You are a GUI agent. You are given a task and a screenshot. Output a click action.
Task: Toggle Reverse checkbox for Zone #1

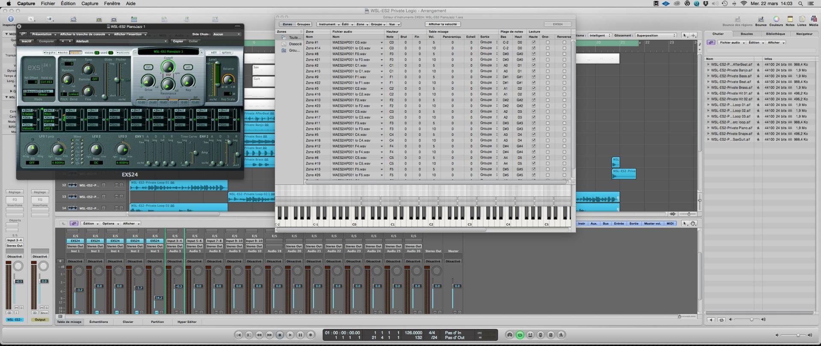564,42
